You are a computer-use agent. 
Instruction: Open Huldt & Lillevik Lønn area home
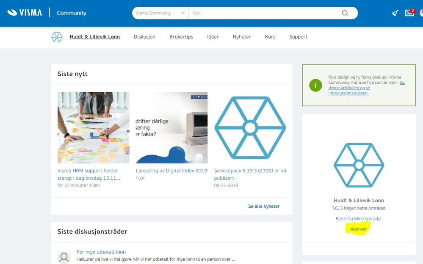pyautogui.click(x=95, y=37)
